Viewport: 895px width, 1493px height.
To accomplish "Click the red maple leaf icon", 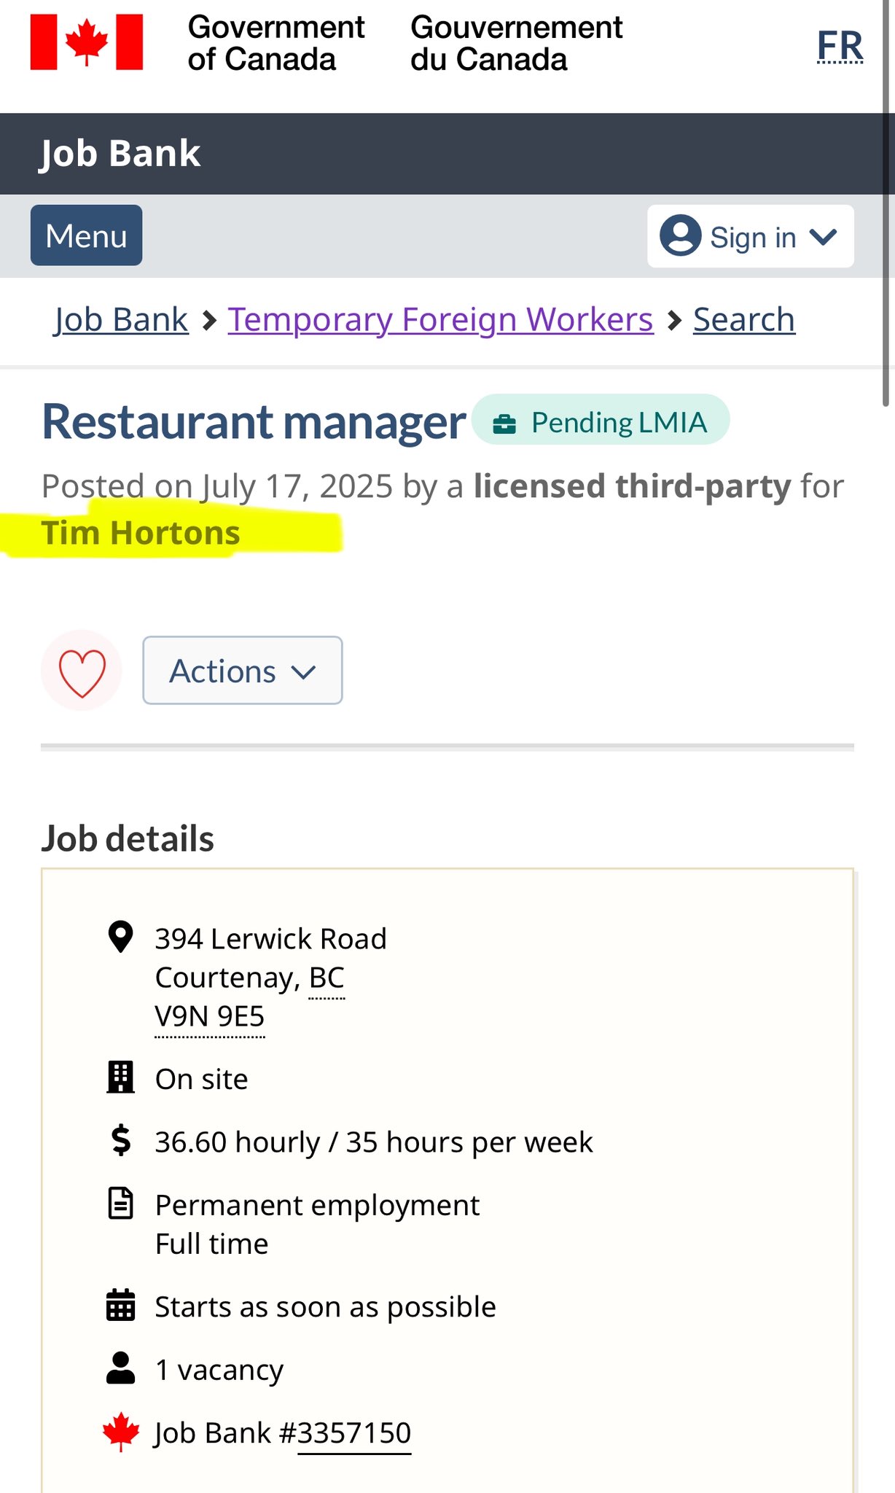I will coord(120,1431).
